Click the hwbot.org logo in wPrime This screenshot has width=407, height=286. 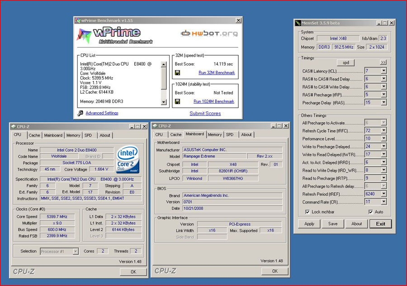tap(209, 33)
